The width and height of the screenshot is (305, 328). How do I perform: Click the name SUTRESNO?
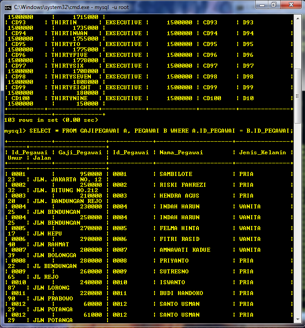(174, 272)
